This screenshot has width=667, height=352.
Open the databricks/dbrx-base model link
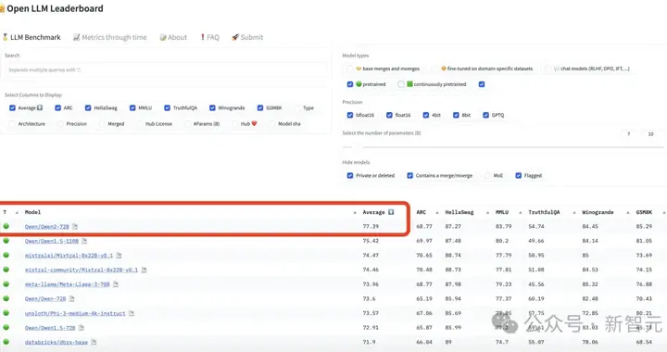coord(57,342)
